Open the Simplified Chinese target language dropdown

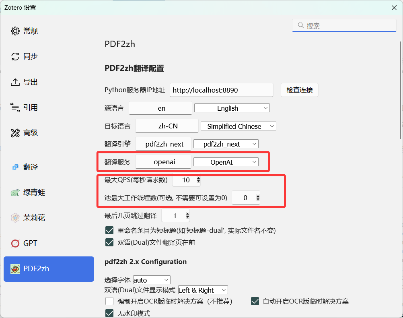click(238, 126)
